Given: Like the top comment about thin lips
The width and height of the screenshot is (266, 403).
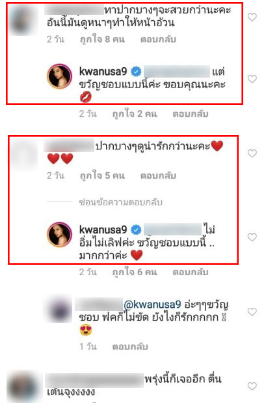Looking at the screenshot, I should point(252,17).
